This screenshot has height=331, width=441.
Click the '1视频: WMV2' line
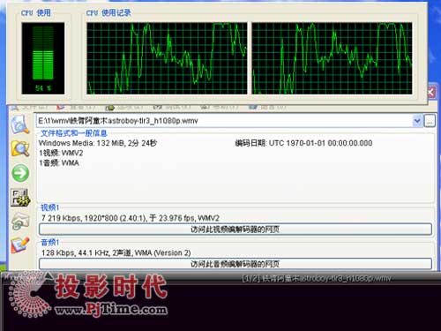click(61, 153)
